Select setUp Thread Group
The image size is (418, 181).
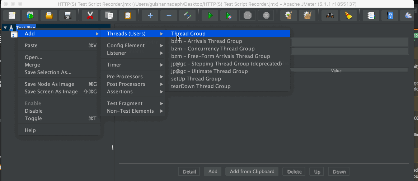pyautogui.click(x=228, y=79)
